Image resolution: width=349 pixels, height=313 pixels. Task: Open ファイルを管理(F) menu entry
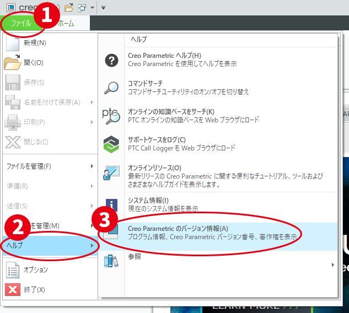(x=50, y=166)
